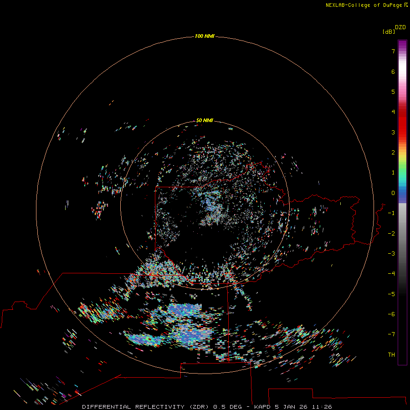Click the KAPD 5 JAN 26 11:26 timestamp
The image size is (410, 410).
click(293, 407)
